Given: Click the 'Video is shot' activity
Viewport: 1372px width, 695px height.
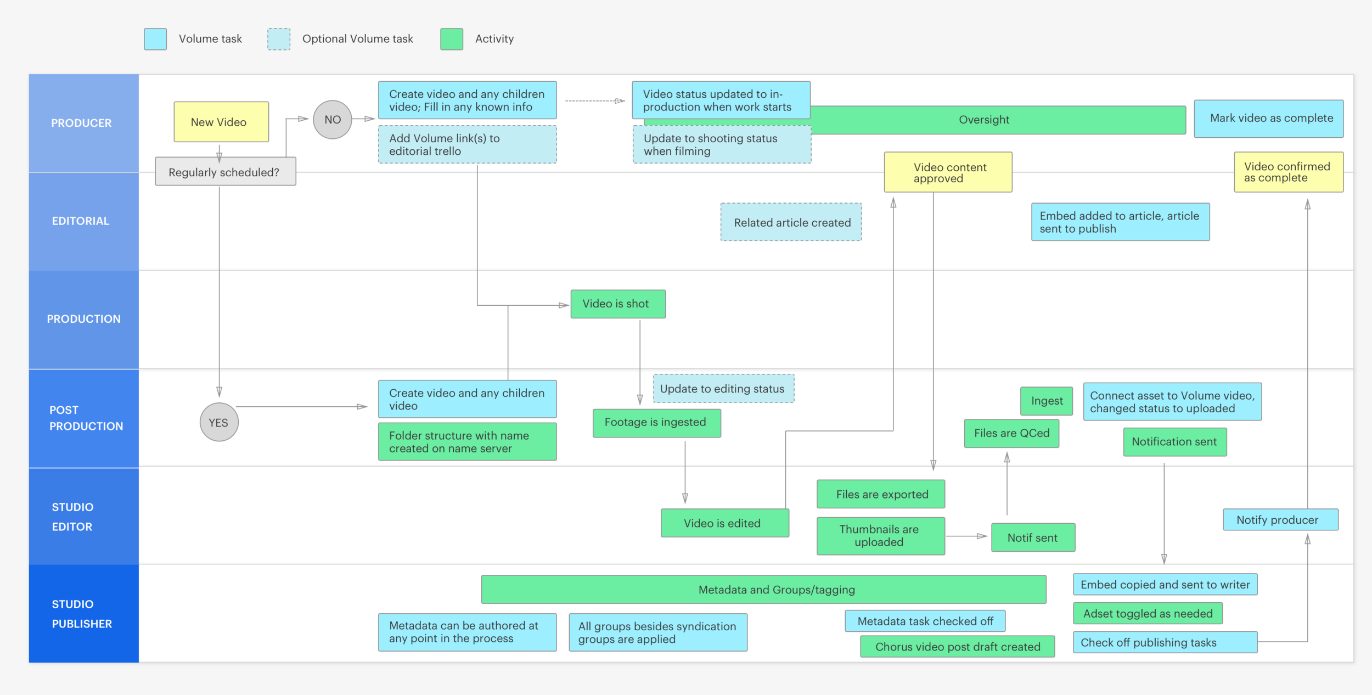Looking at the screenshot, I should (x=618, y=304).
